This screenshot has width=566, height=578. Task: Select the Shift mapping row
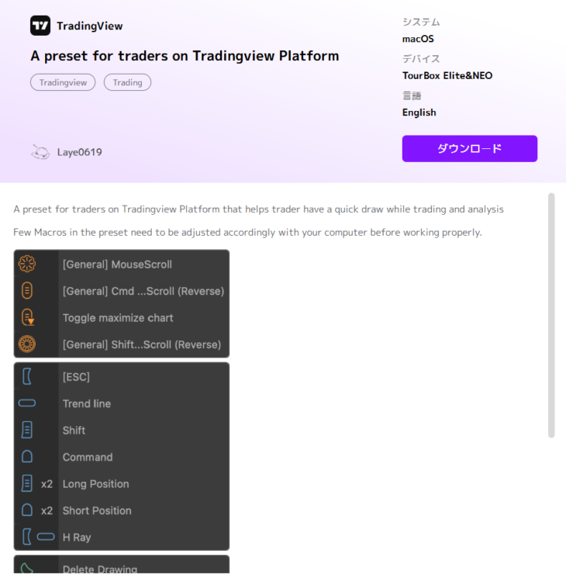(x=121, y=431)
